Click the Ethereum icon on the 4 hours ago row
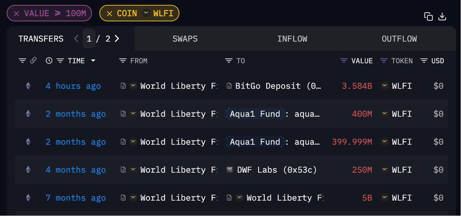The image size is (461, 216). 28,86
